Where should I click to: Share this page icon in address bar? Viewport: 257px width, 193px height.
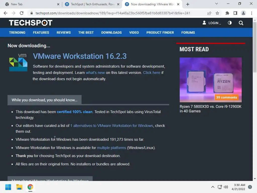[x=209, y=13]
